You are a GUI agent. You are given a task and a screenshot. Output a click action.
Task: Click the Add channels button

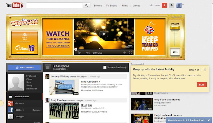click(25, 67)
